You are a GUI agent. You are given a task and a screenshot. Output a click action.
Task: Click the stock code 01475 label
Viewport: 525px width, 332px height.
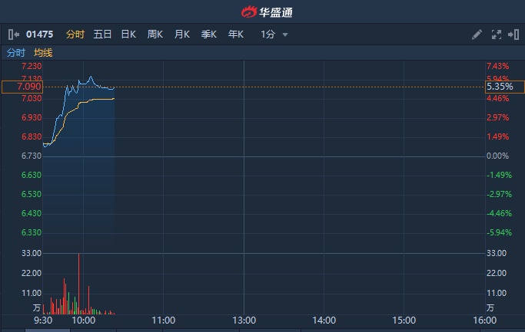[40, 35]
